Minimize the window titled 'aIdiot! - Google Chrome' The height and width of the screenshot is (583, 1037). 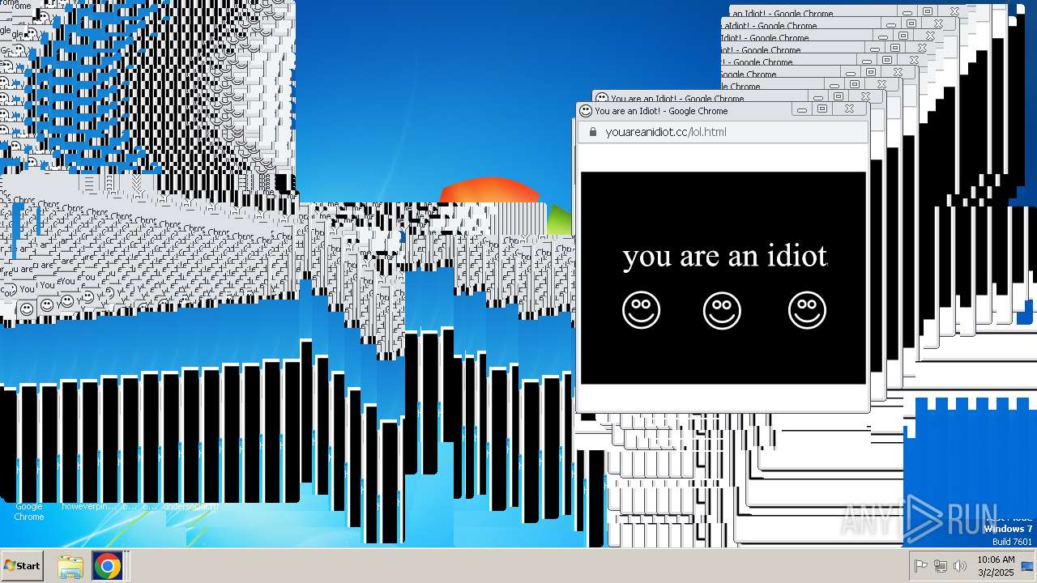pyautogui.click(x=891, y=24)
